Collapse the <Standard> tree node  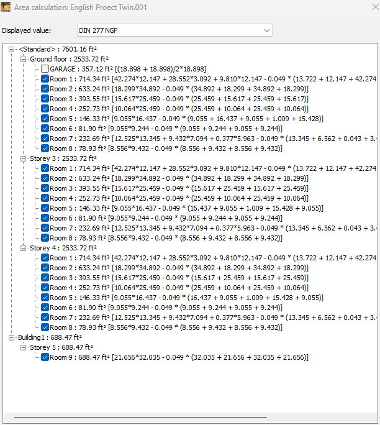pos(14,49)
